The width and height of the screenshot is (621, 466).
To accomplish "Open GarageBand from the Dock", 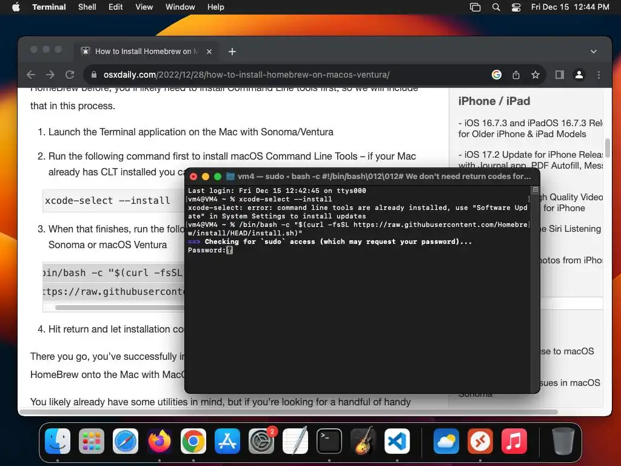I will tap(363, 441).
